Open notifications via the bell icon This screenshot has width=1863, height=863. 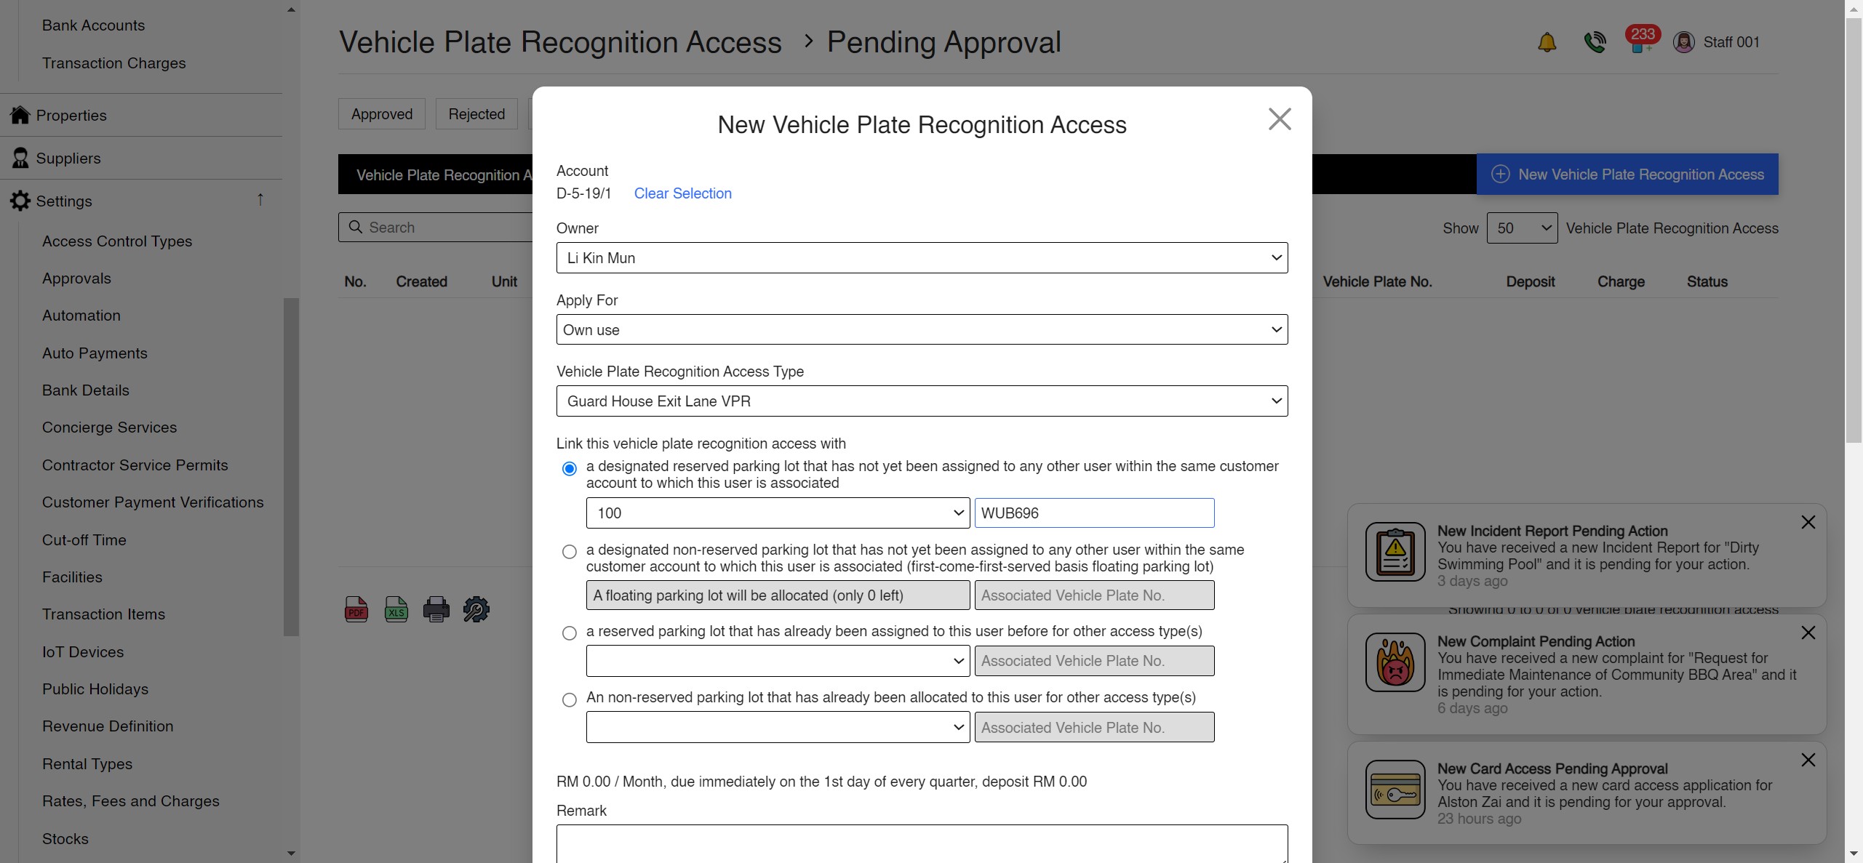pyautogui.click(x=1547, y=41)
